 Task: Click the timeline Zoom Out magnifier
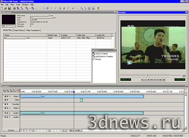(8, 90)
